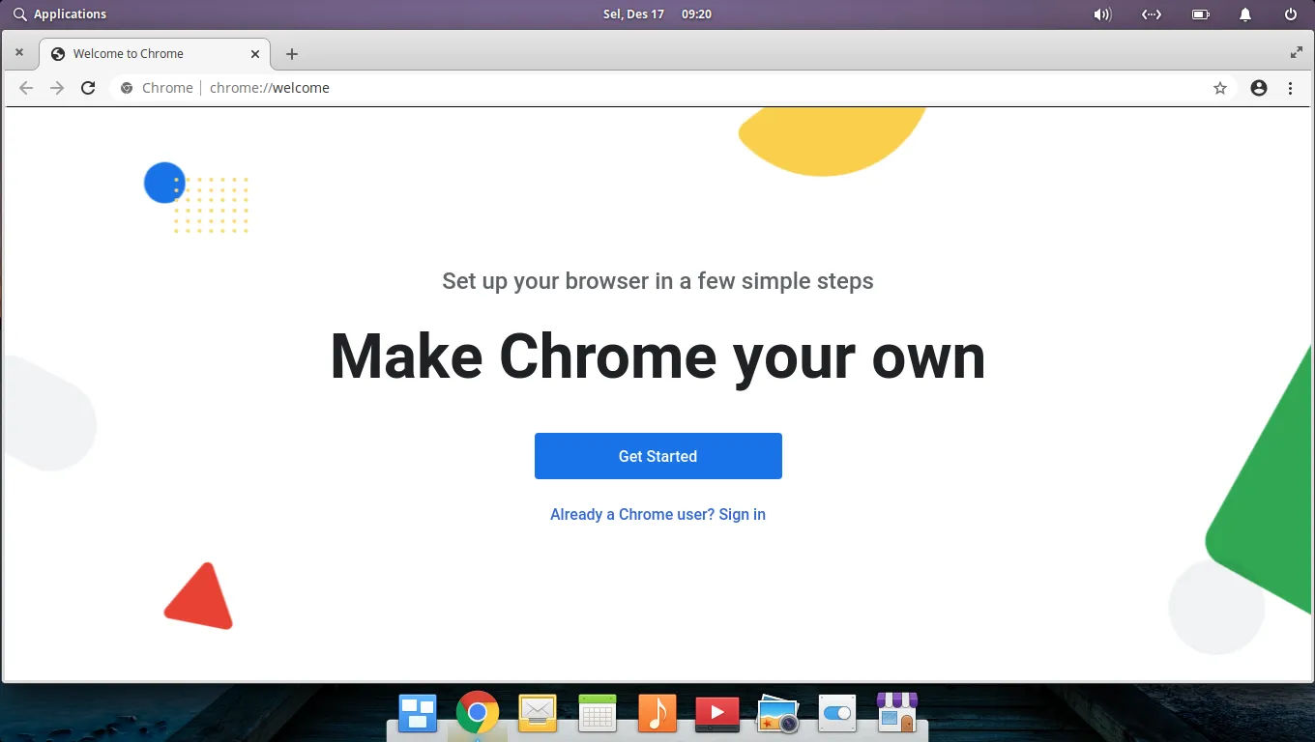Screen dimensions: 1315x742
Task: Open the volume indicator in the top panel
Action: 1102,14
